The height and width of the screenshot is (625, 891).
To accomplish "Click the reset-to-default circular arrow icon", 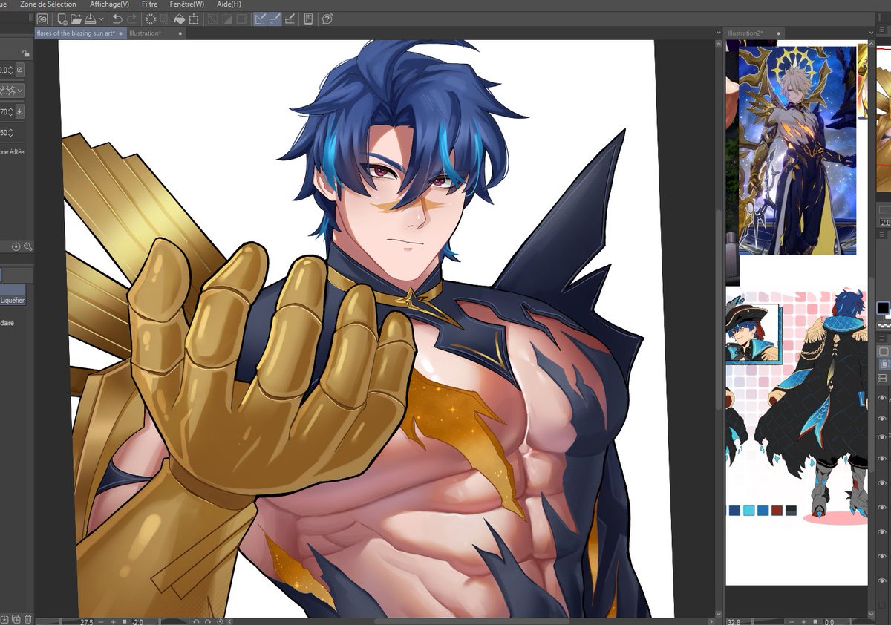I will pos(16,246).
